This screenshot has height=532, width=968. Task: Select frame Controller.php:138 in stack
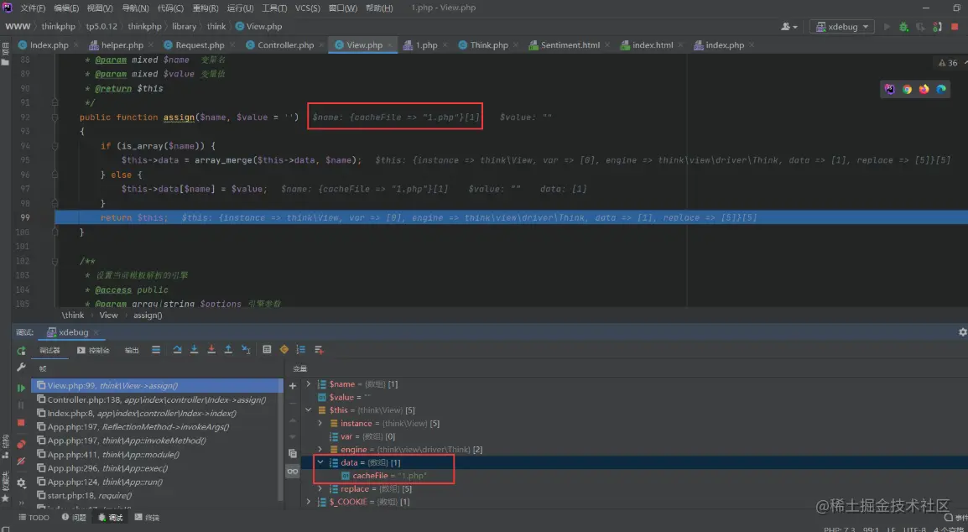157,399
